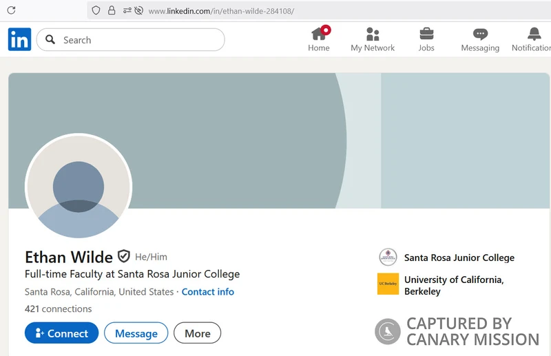Open the More actions button
The height and width of the screenshot is (356, 551).
pos(198,333)
